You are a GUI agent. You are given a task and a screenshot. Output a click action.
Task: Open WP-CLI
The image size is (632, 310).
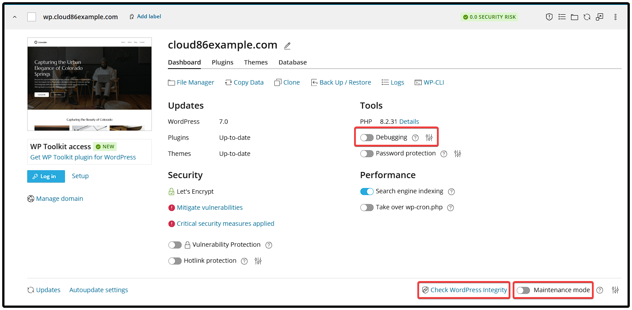pyautogui.click(x=429, y=82)
